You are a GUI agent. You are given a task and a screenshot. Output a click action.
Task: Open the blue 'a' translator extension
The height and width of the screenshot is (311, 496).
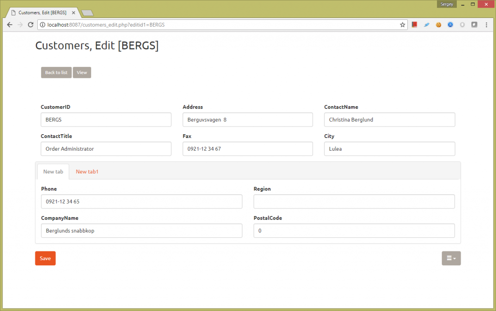450,24
